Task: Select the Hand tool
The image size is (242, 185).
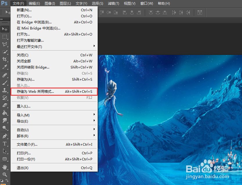Action: click(5, 167)
